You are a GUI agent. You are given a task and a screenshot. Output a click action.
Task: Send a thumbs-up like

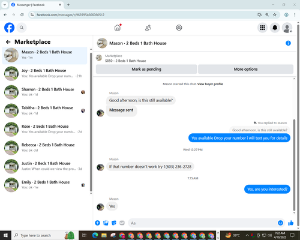(290, 223)
